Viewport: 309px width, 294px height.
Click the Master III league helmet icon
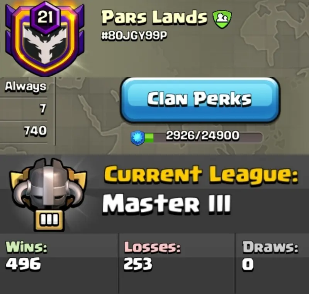[x=47, y=187]
